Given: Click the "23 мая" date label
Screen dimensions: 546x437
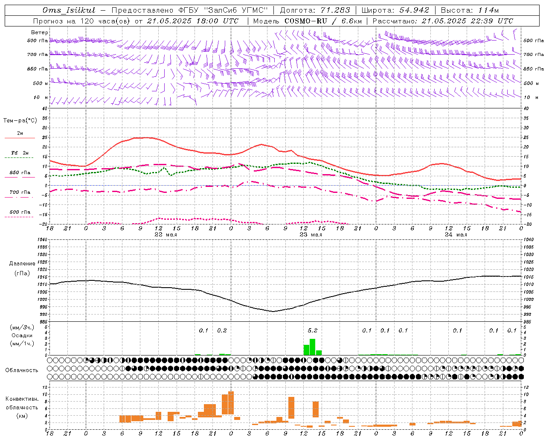Looking at the screenshot, I should 311,235.
